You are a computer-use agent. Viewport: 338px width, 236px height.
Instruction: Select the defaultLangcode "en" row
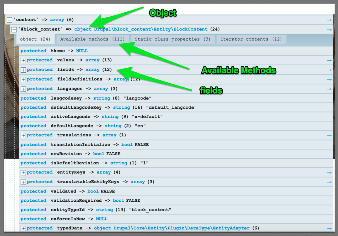(x=176, y=126)
